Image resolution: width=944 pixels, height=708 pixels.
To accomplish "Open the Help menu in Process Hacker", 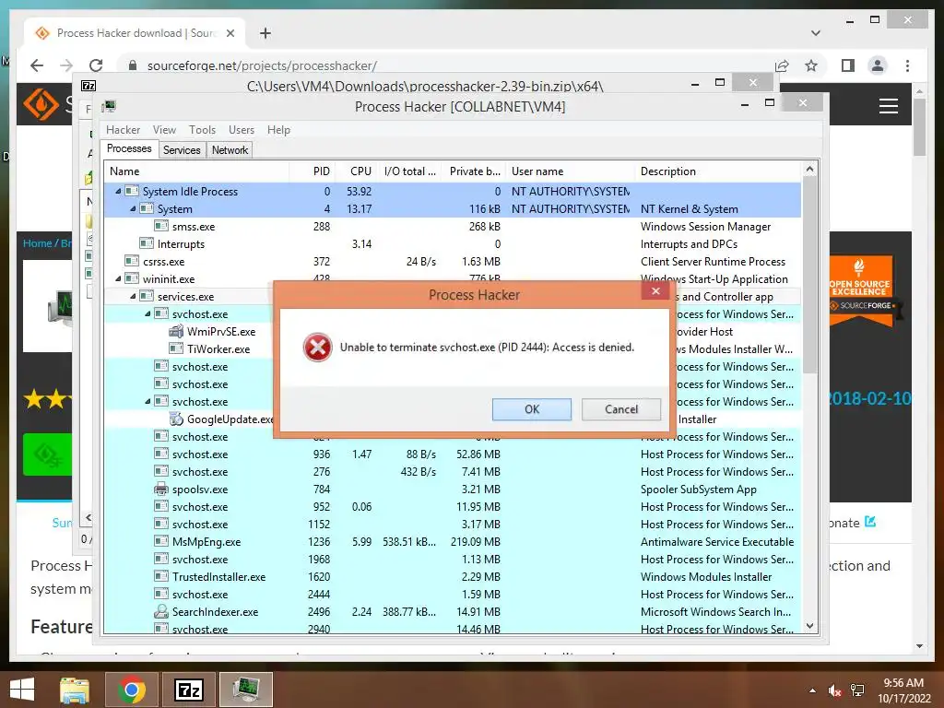I will pos(278,130).
